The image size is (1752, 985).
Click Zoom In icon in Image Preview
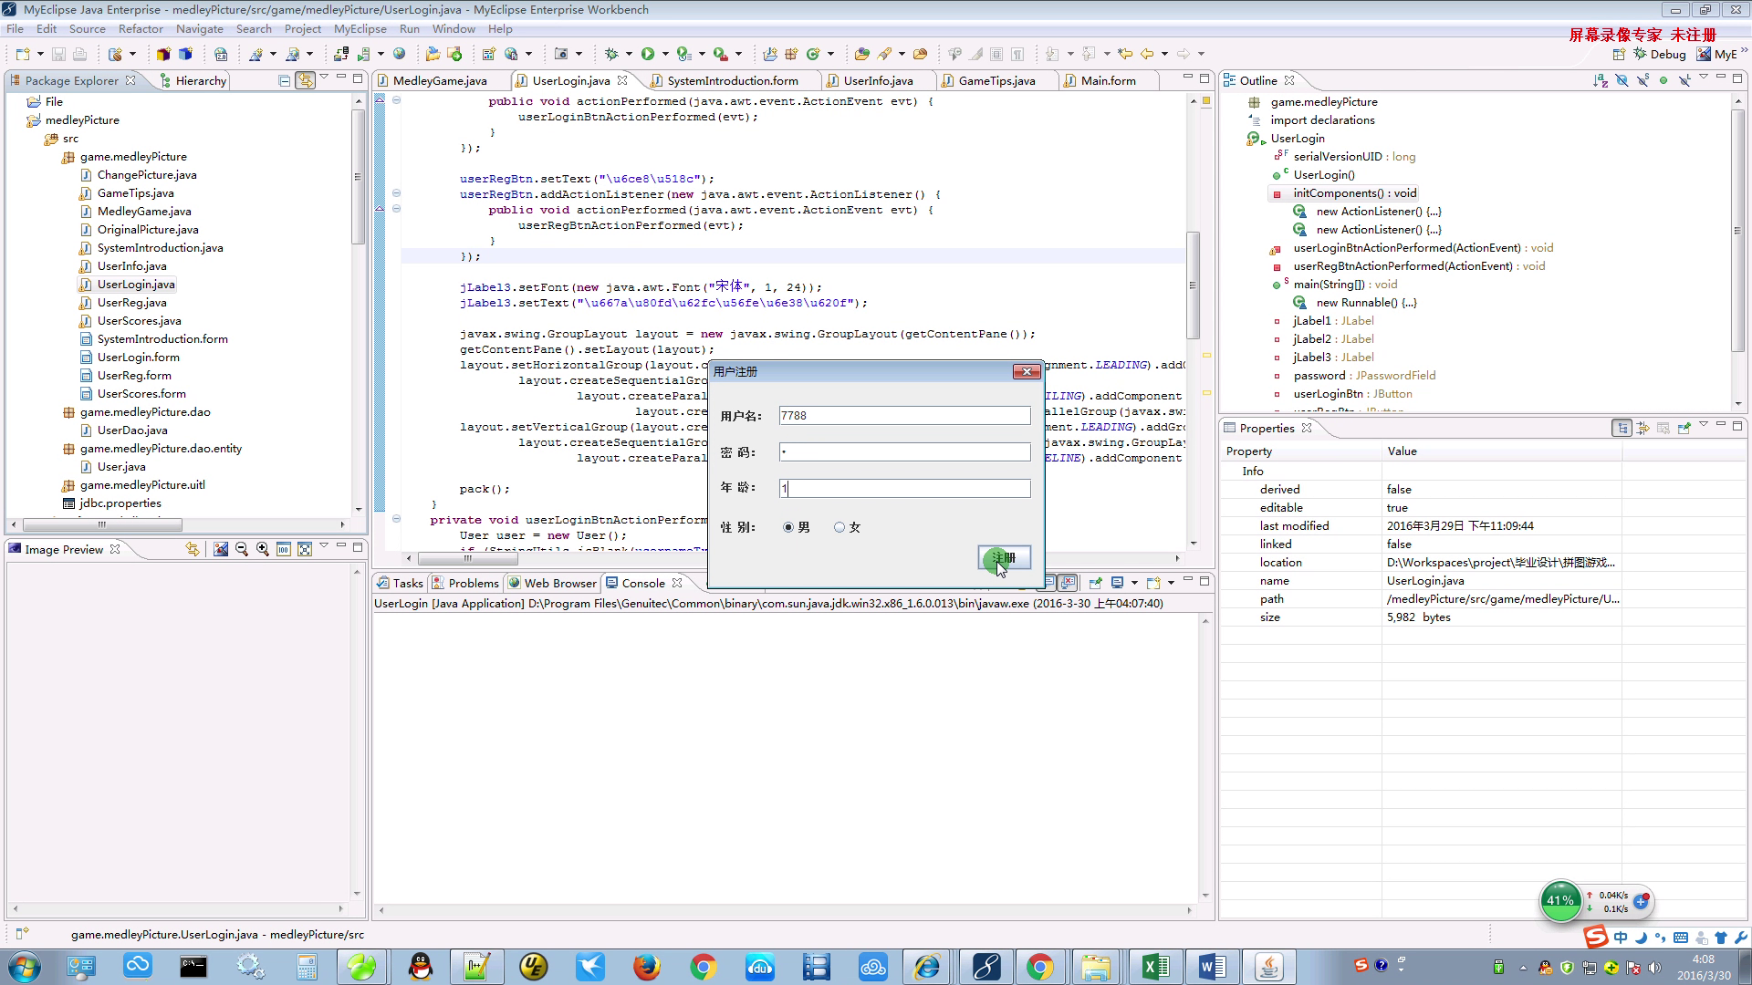tap(263, 549)
